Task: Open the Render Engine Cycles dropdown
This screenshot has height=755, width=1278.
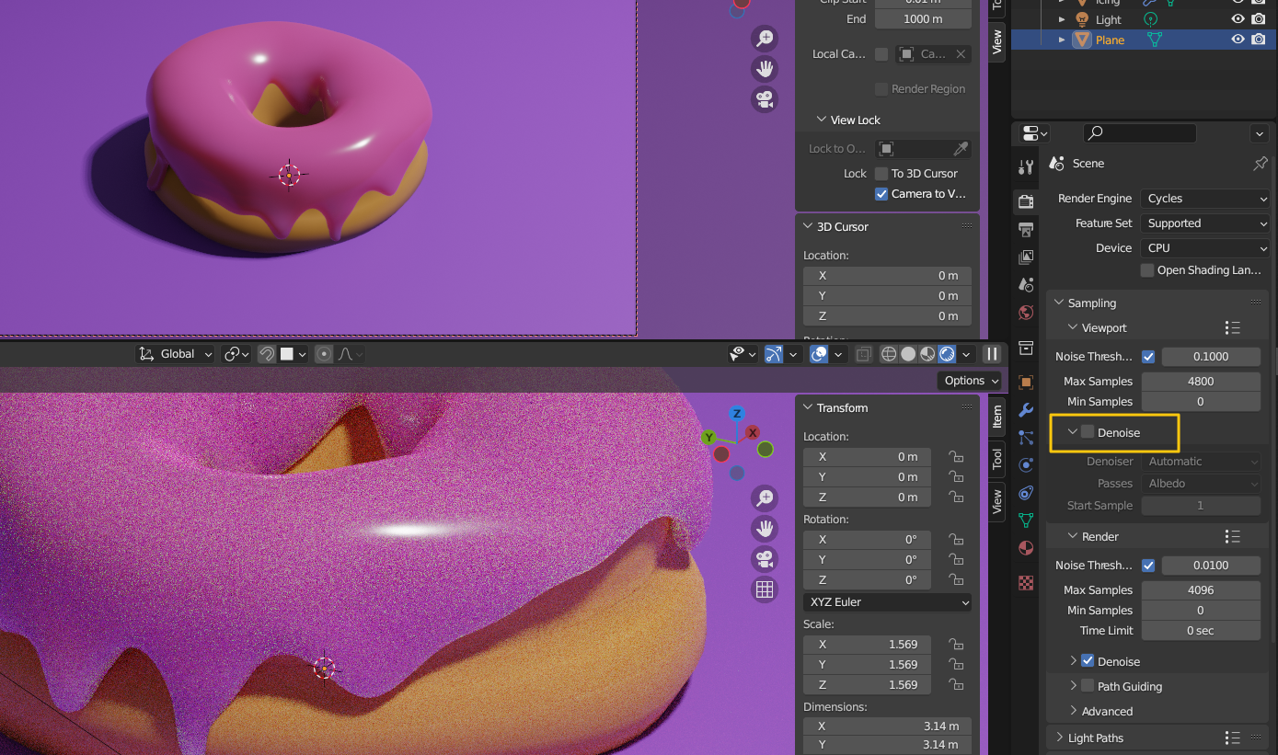Action: tap(1205, 199)
